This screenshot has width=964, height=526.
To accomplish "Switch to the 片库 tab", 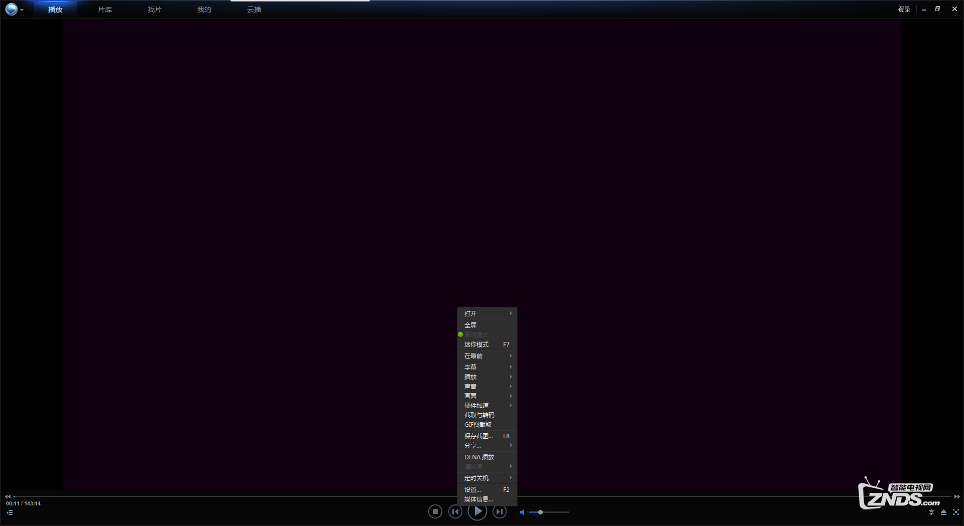I will coord(105,10).
